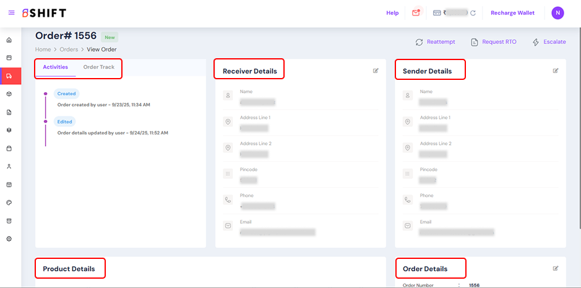The image size is (581, 288).
Task: Edit Sender Details with pencil icon
Action: tap(555, 71)
